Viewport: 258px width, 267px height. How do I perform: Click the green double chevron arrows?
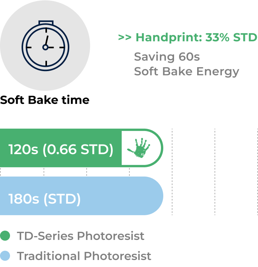coord(125,37)
